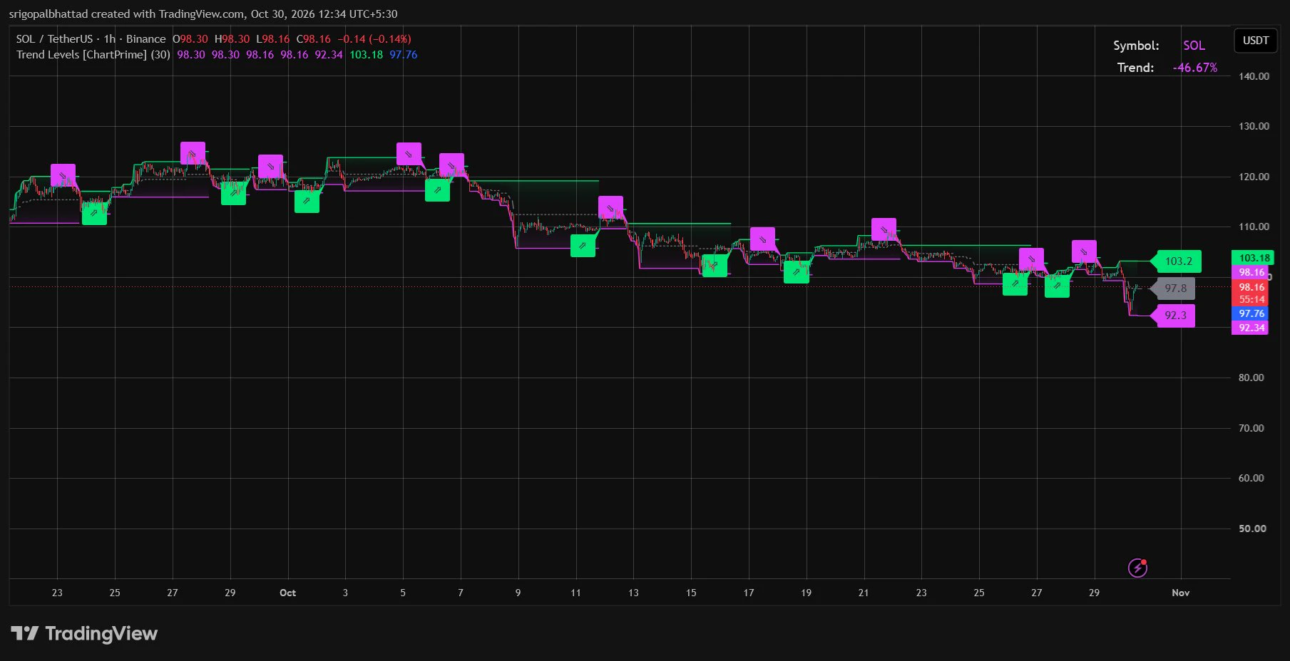Click the 92.34 value in the indicator legend
The height and width of the screenshot is (661, 1290).
329,55
